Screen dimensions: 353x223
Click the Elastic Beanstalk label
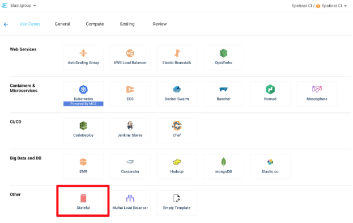click(x=177, y=62)
